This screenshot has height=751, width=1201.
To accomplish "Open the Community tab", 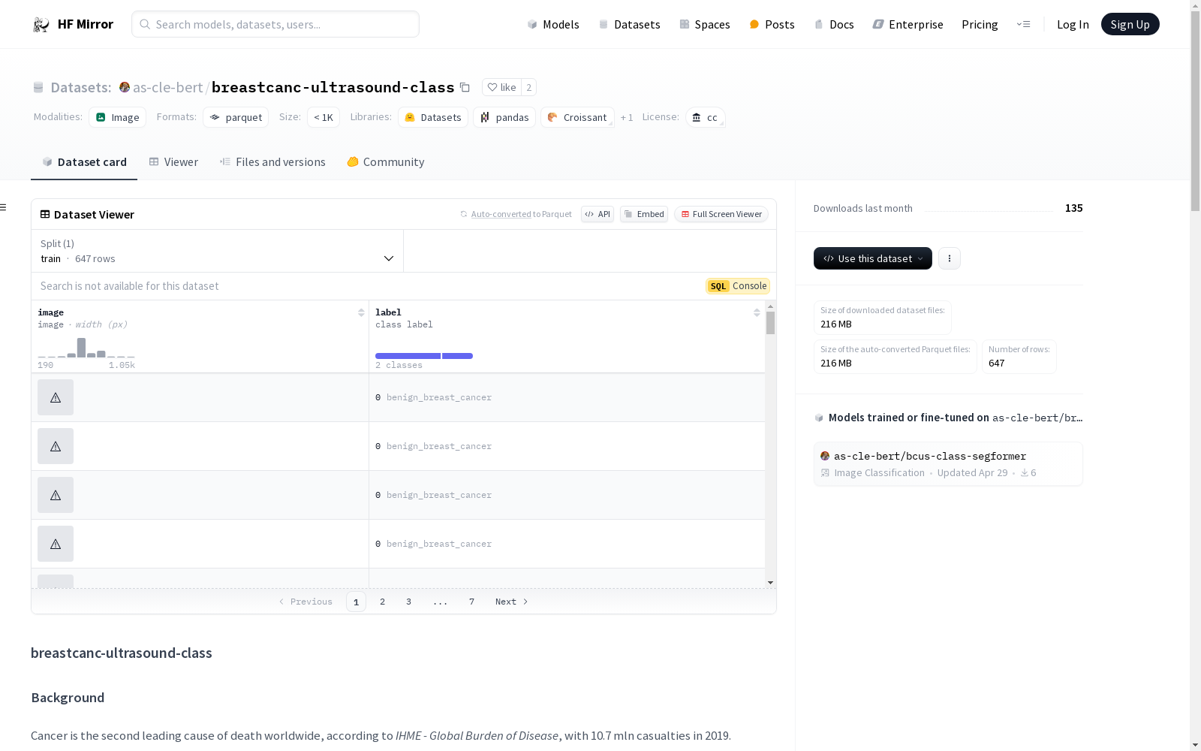I will 386,162.
